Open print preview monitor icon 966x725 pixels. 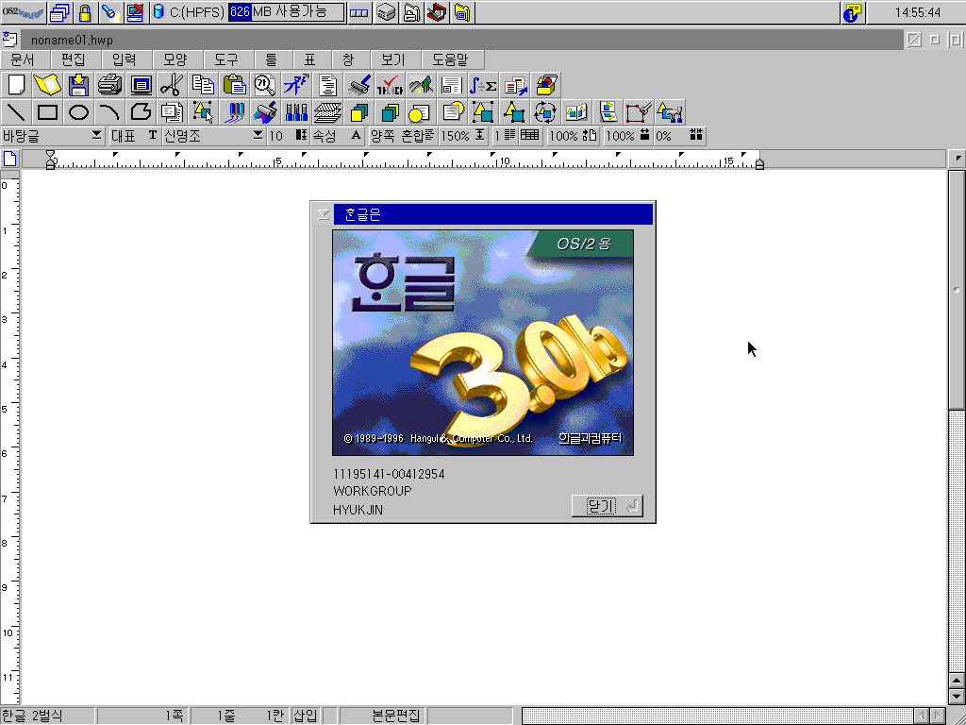click(142, 84)
